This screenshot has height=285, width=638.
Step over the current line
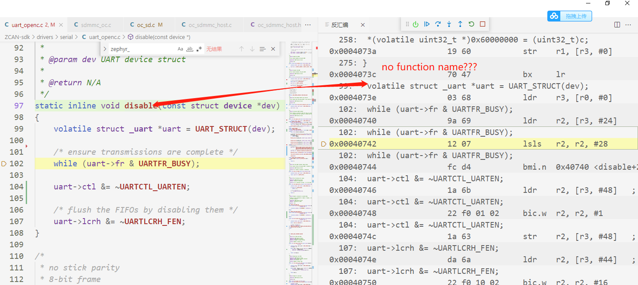point(437,24)
